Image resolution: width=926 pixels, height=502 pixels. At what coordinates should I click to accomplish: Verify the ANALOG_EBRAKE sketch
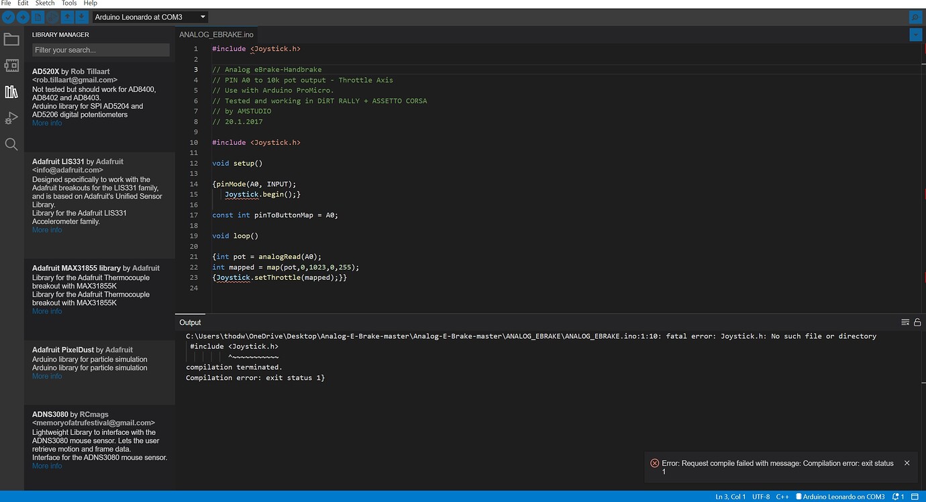(8, 17)
